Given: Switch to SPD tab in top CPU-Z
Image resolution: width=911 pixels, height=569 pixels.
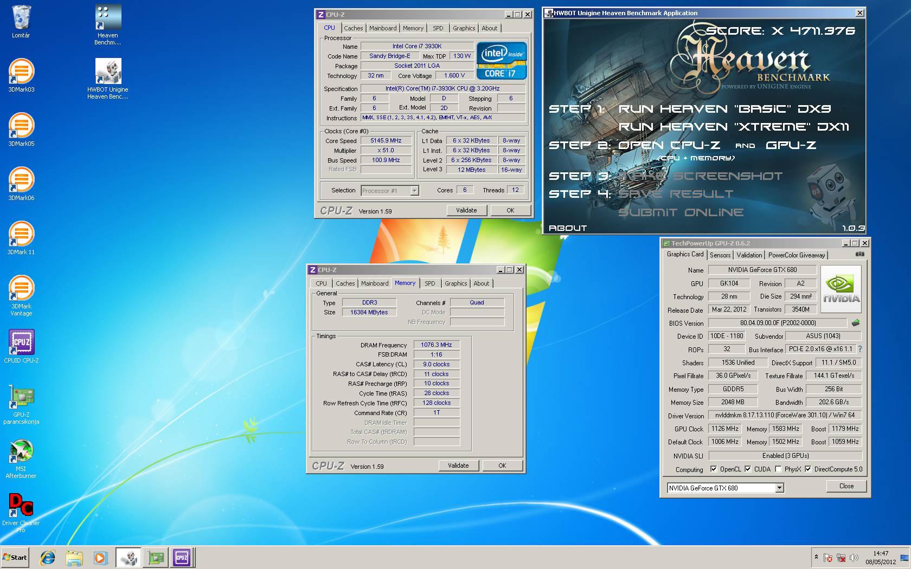Looking at the screenshot, I should (x=438, y=28).
